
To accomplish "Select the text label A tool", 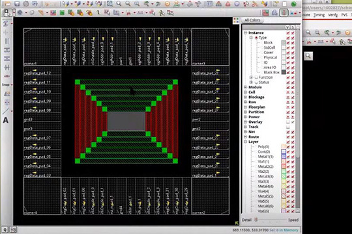I will tap(6, 120).
